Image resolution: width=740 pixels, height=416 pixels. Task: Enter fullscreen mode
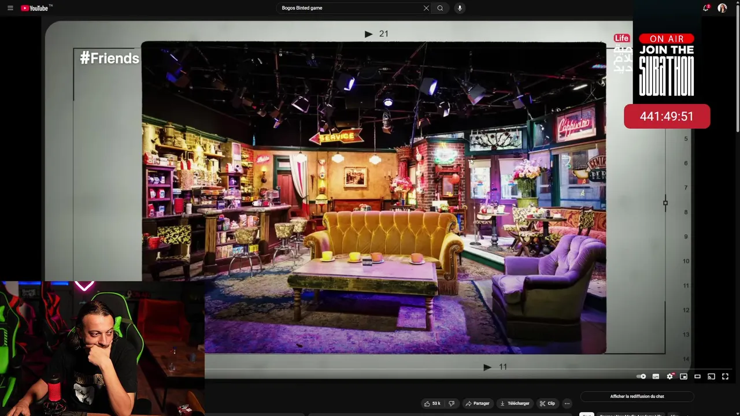[x=725, y=376]
